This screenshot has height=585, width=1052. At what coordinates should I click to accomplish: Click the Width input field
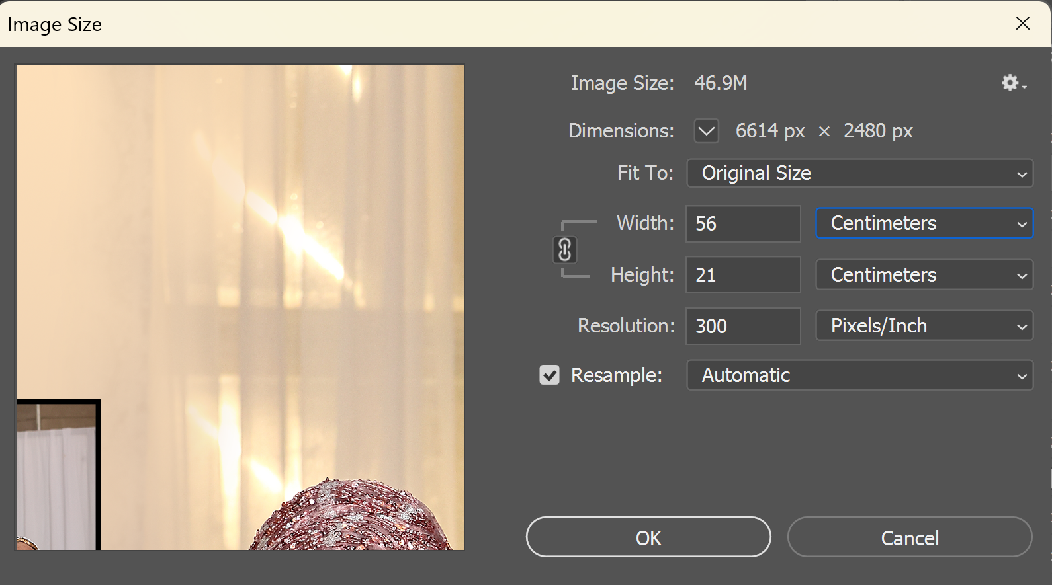pos(743,223)
